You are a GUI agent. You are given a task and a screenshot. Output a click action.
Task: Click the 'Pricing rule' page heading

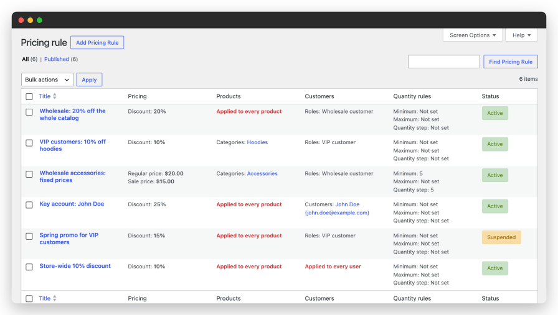(x=44, y=43)
